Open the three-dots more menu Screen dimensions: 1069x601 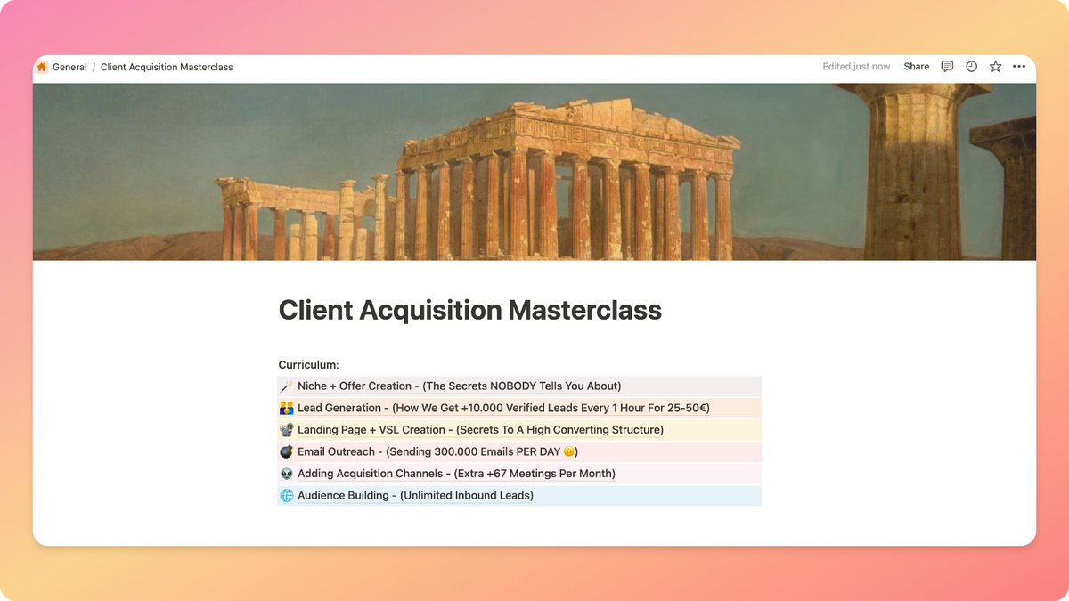point(1019,67)
